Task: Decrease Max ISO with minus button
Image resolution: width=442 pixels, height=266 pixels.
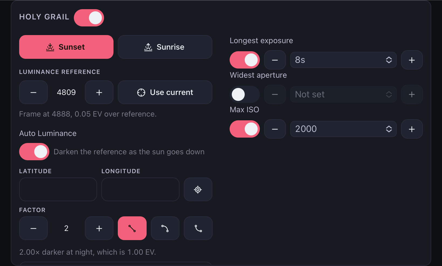Action: 275,129
